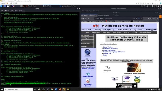Open Firefox hamburger menu
The height and width of the screenshot is (91, 162).
[x=157, y=18]
